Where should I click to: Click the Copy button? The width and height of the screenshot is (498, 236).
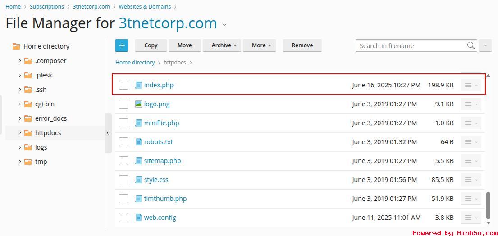(151, 45)
